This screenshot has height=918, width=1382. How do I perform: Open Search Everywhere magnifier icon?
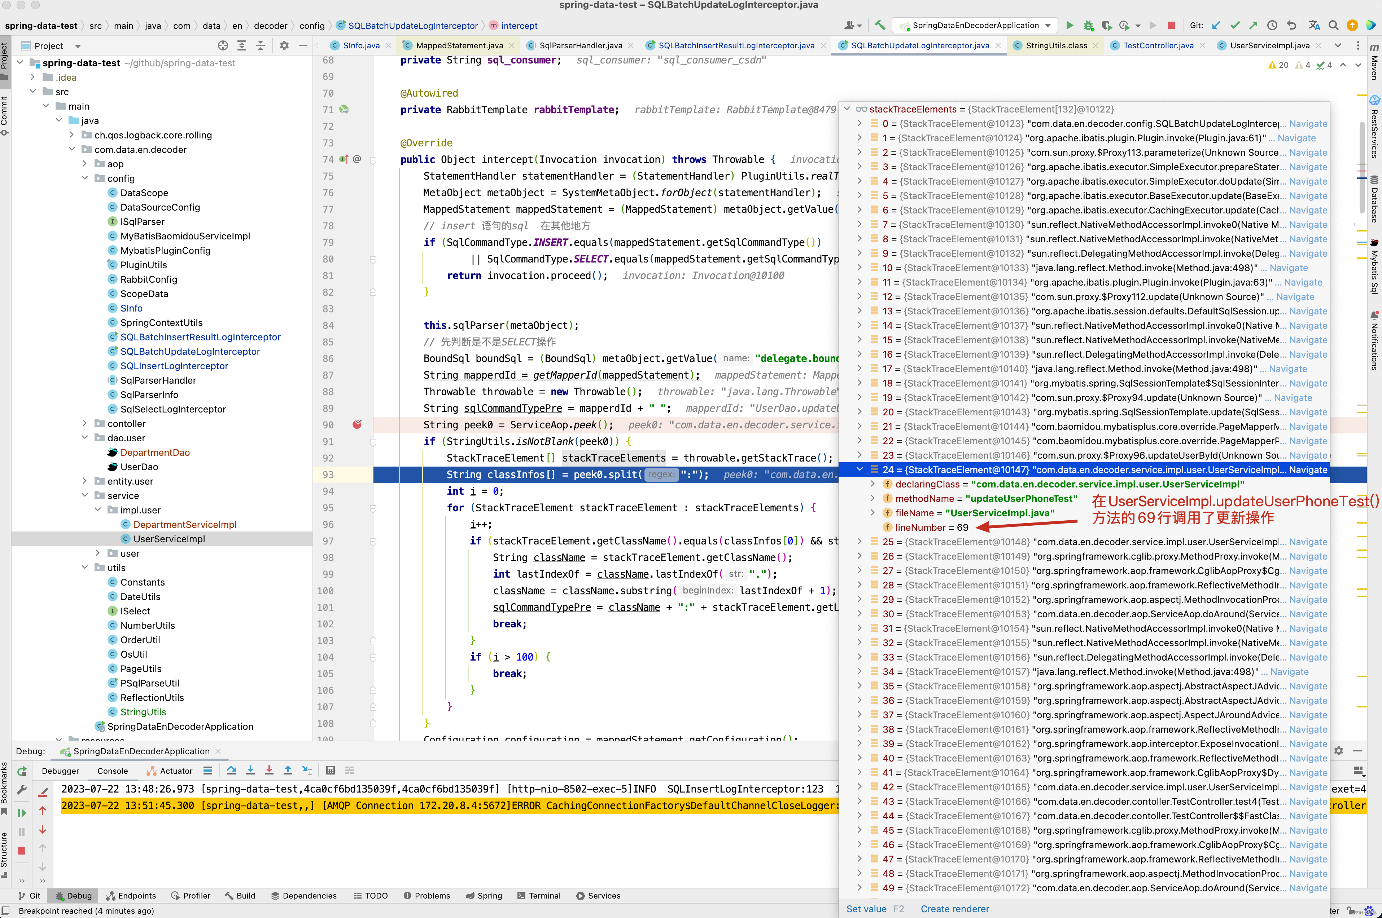click(1333, 25)
